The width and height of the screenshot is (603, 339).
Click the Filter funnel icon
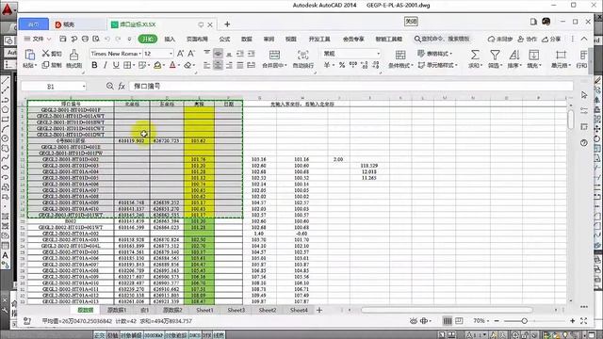pyautogui.click(x=495, y=55)
